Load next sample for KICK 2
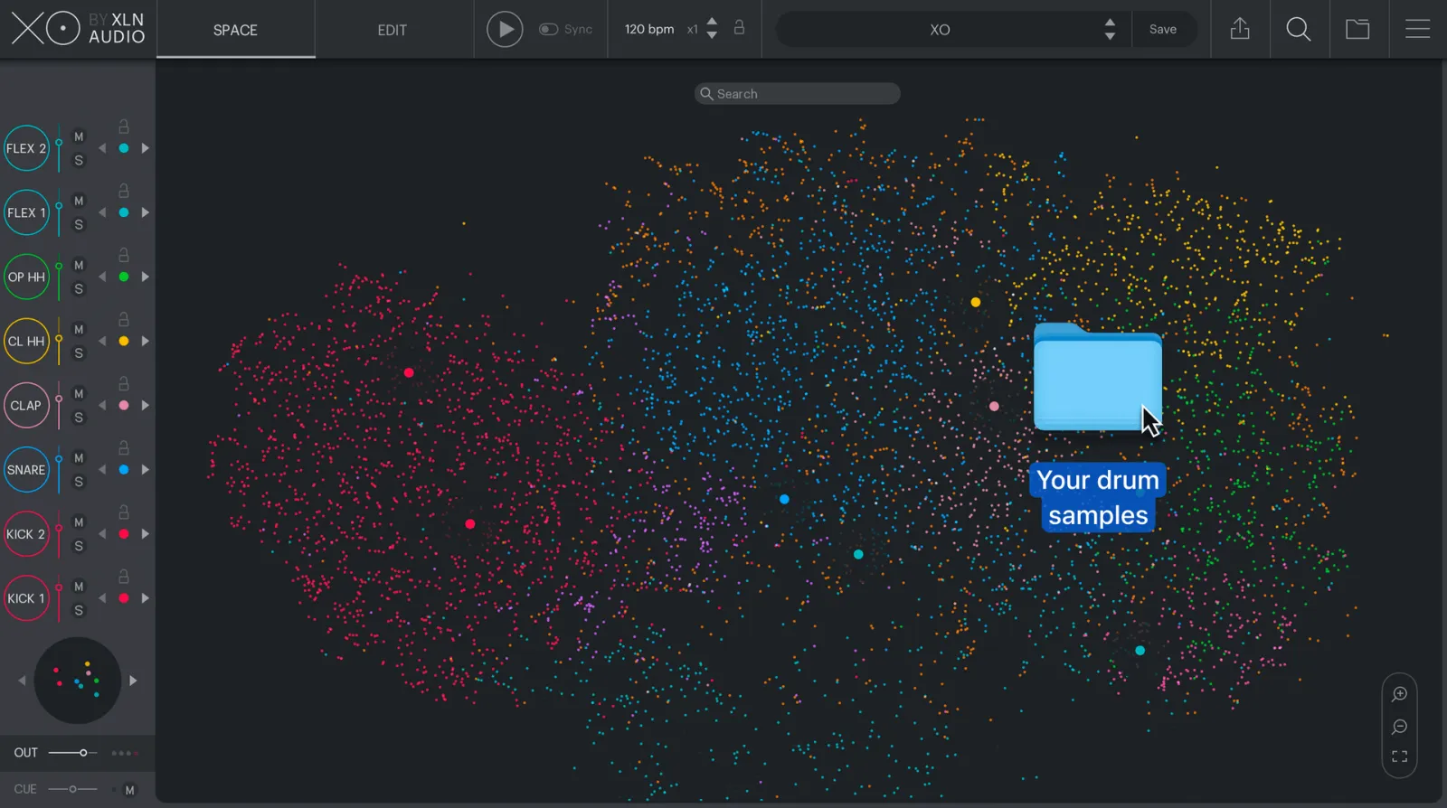 pos(145,534)
